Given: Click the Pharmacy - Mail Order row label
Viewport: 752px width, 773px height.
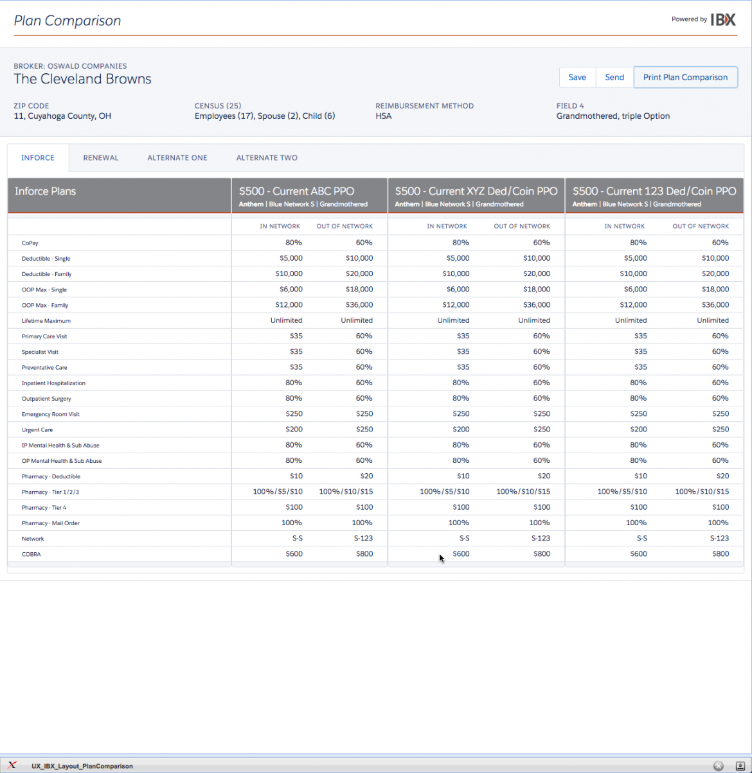Looking at the screenshot, I should 51,523.
